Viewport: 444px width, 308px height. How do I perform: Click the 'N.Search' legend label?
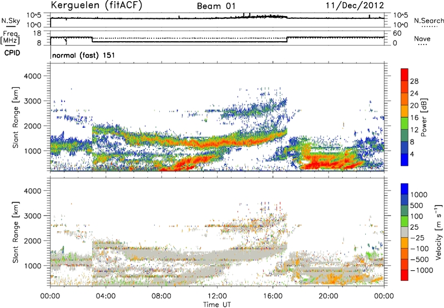coord(428,21)
